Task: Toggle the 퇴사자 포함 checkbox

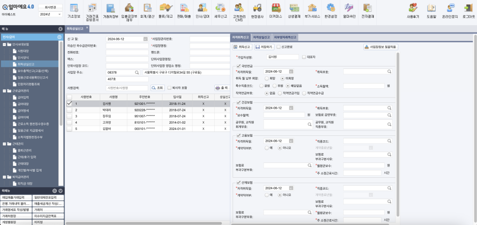Action: click(x=169, y=88)
